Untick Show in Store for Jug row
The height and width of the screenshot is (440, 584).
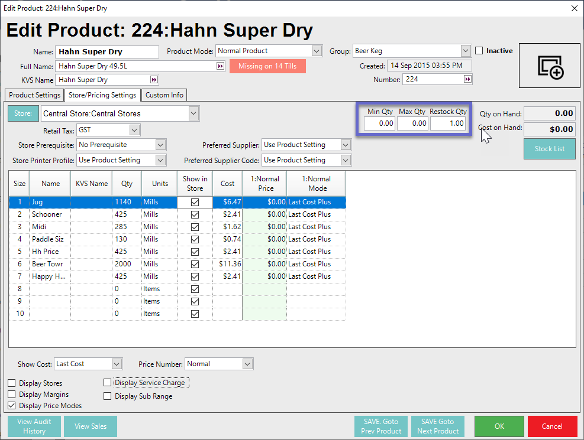(195, 202)
